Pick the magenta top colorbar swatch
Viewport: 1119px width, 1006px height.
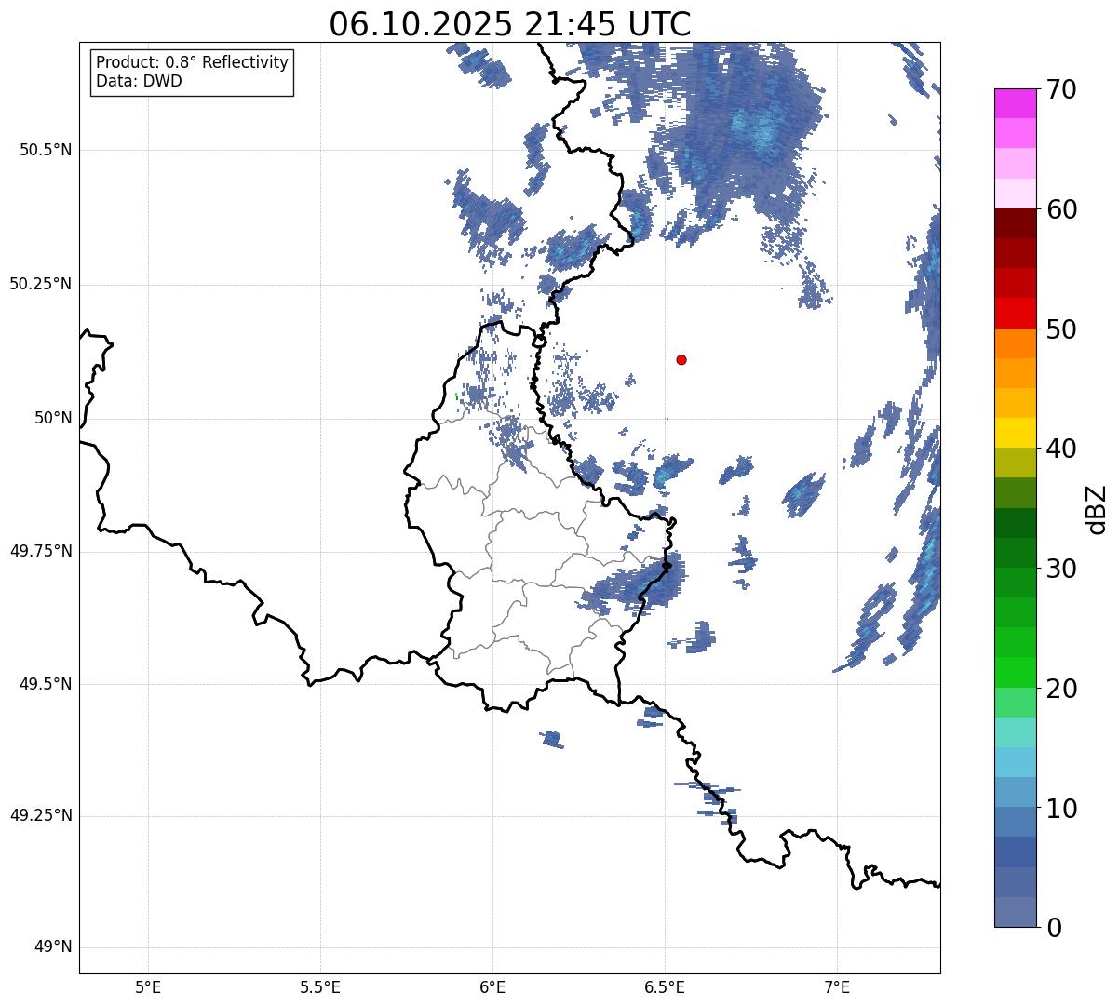tap(1016, 103)
